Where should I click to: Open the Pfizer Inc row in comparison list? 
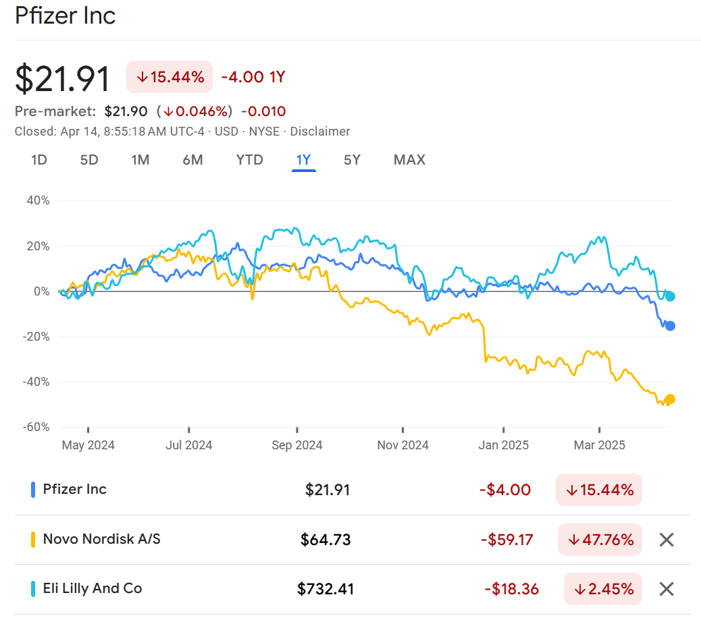click(74, 490)
